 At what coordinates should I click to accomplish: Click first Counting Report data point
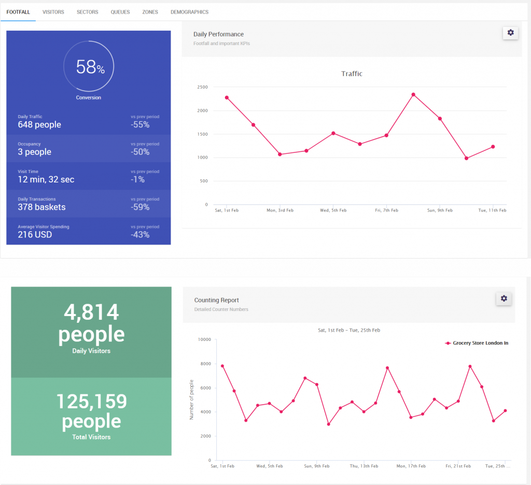[222, 366]
